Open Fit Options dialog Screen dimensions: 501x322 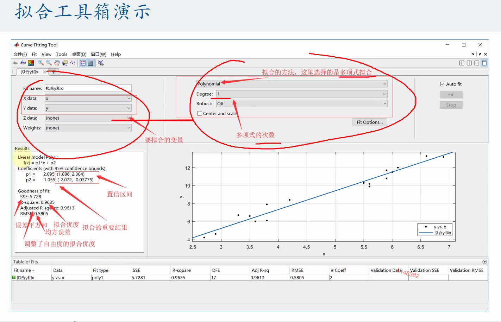(370, 122)
